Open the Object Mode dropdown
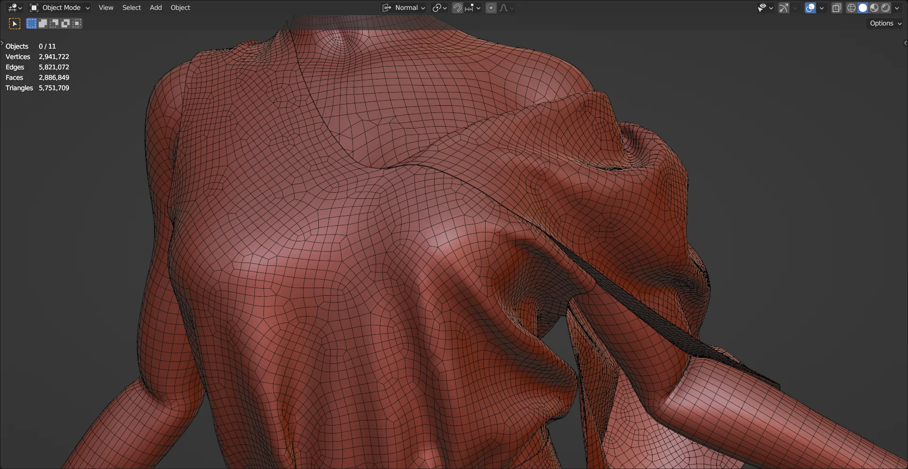908x469 pixels. point(60,8)
